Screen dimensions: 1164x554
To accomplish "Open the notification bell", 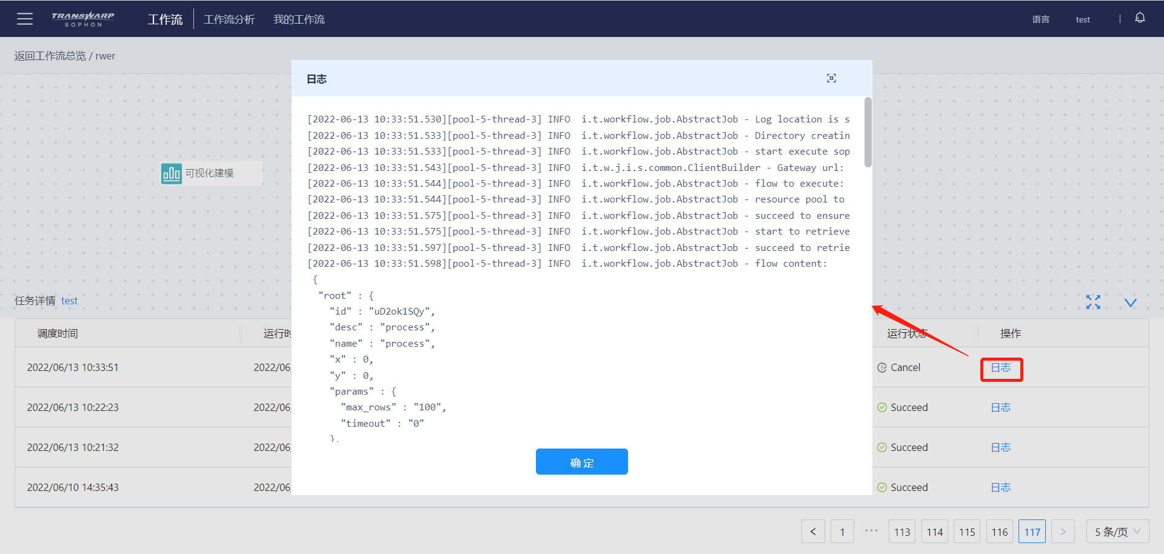I will pos(1140,18).
